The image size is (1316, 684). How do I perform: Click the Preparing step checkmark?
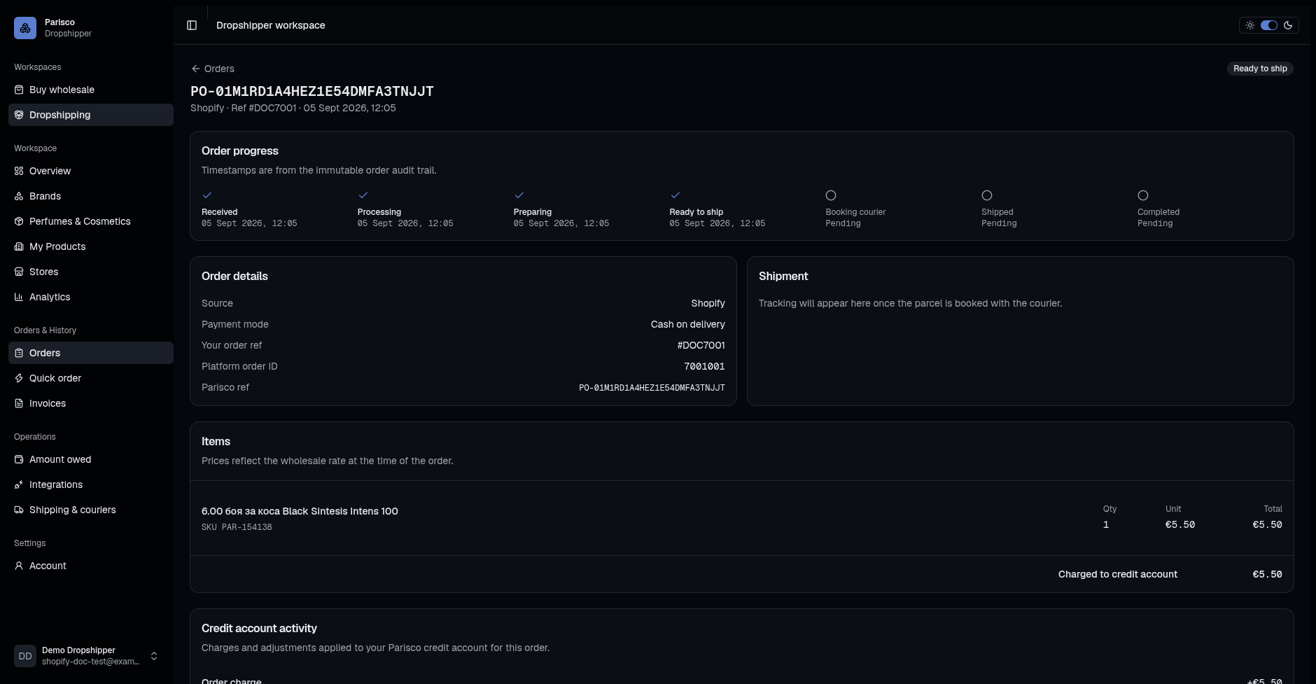519,195
